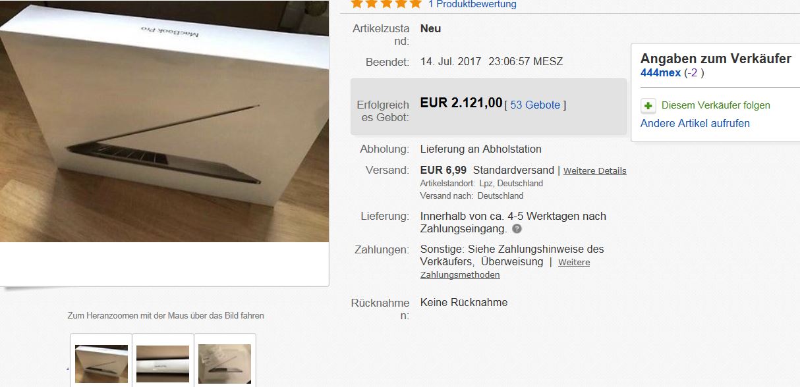Image resolution: width=800 pixels, height=387 pixels.
Task: Expand Weitere Zahlungsmethoden payment options
Action: click(505, 269)
